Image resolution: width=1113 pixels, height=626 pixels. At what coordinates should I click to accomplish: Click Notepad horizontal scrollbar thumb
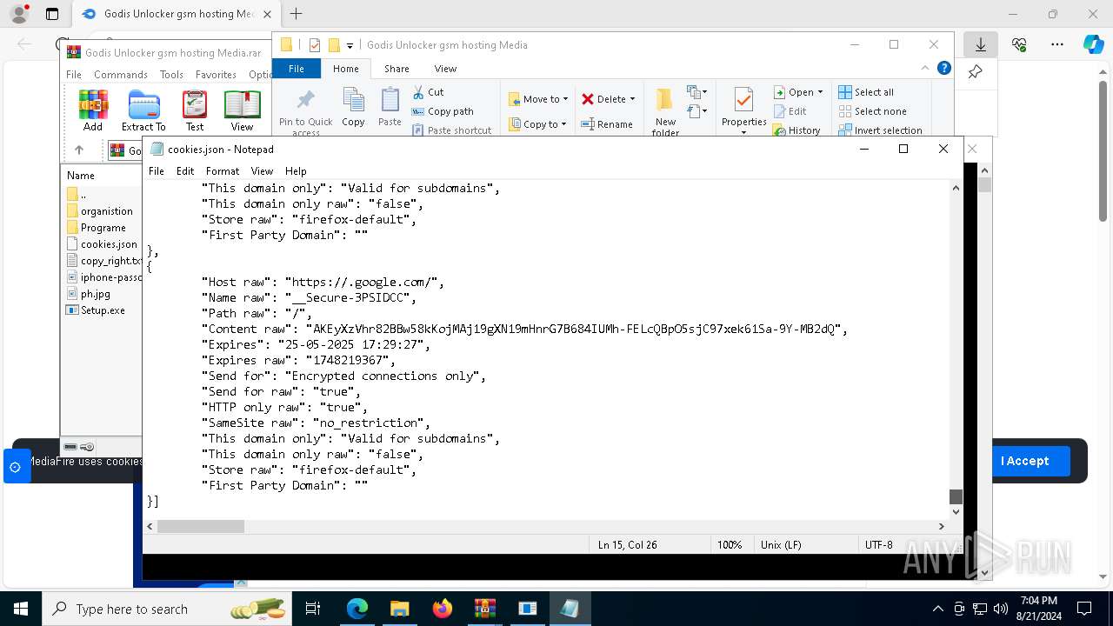click(201, 526)
